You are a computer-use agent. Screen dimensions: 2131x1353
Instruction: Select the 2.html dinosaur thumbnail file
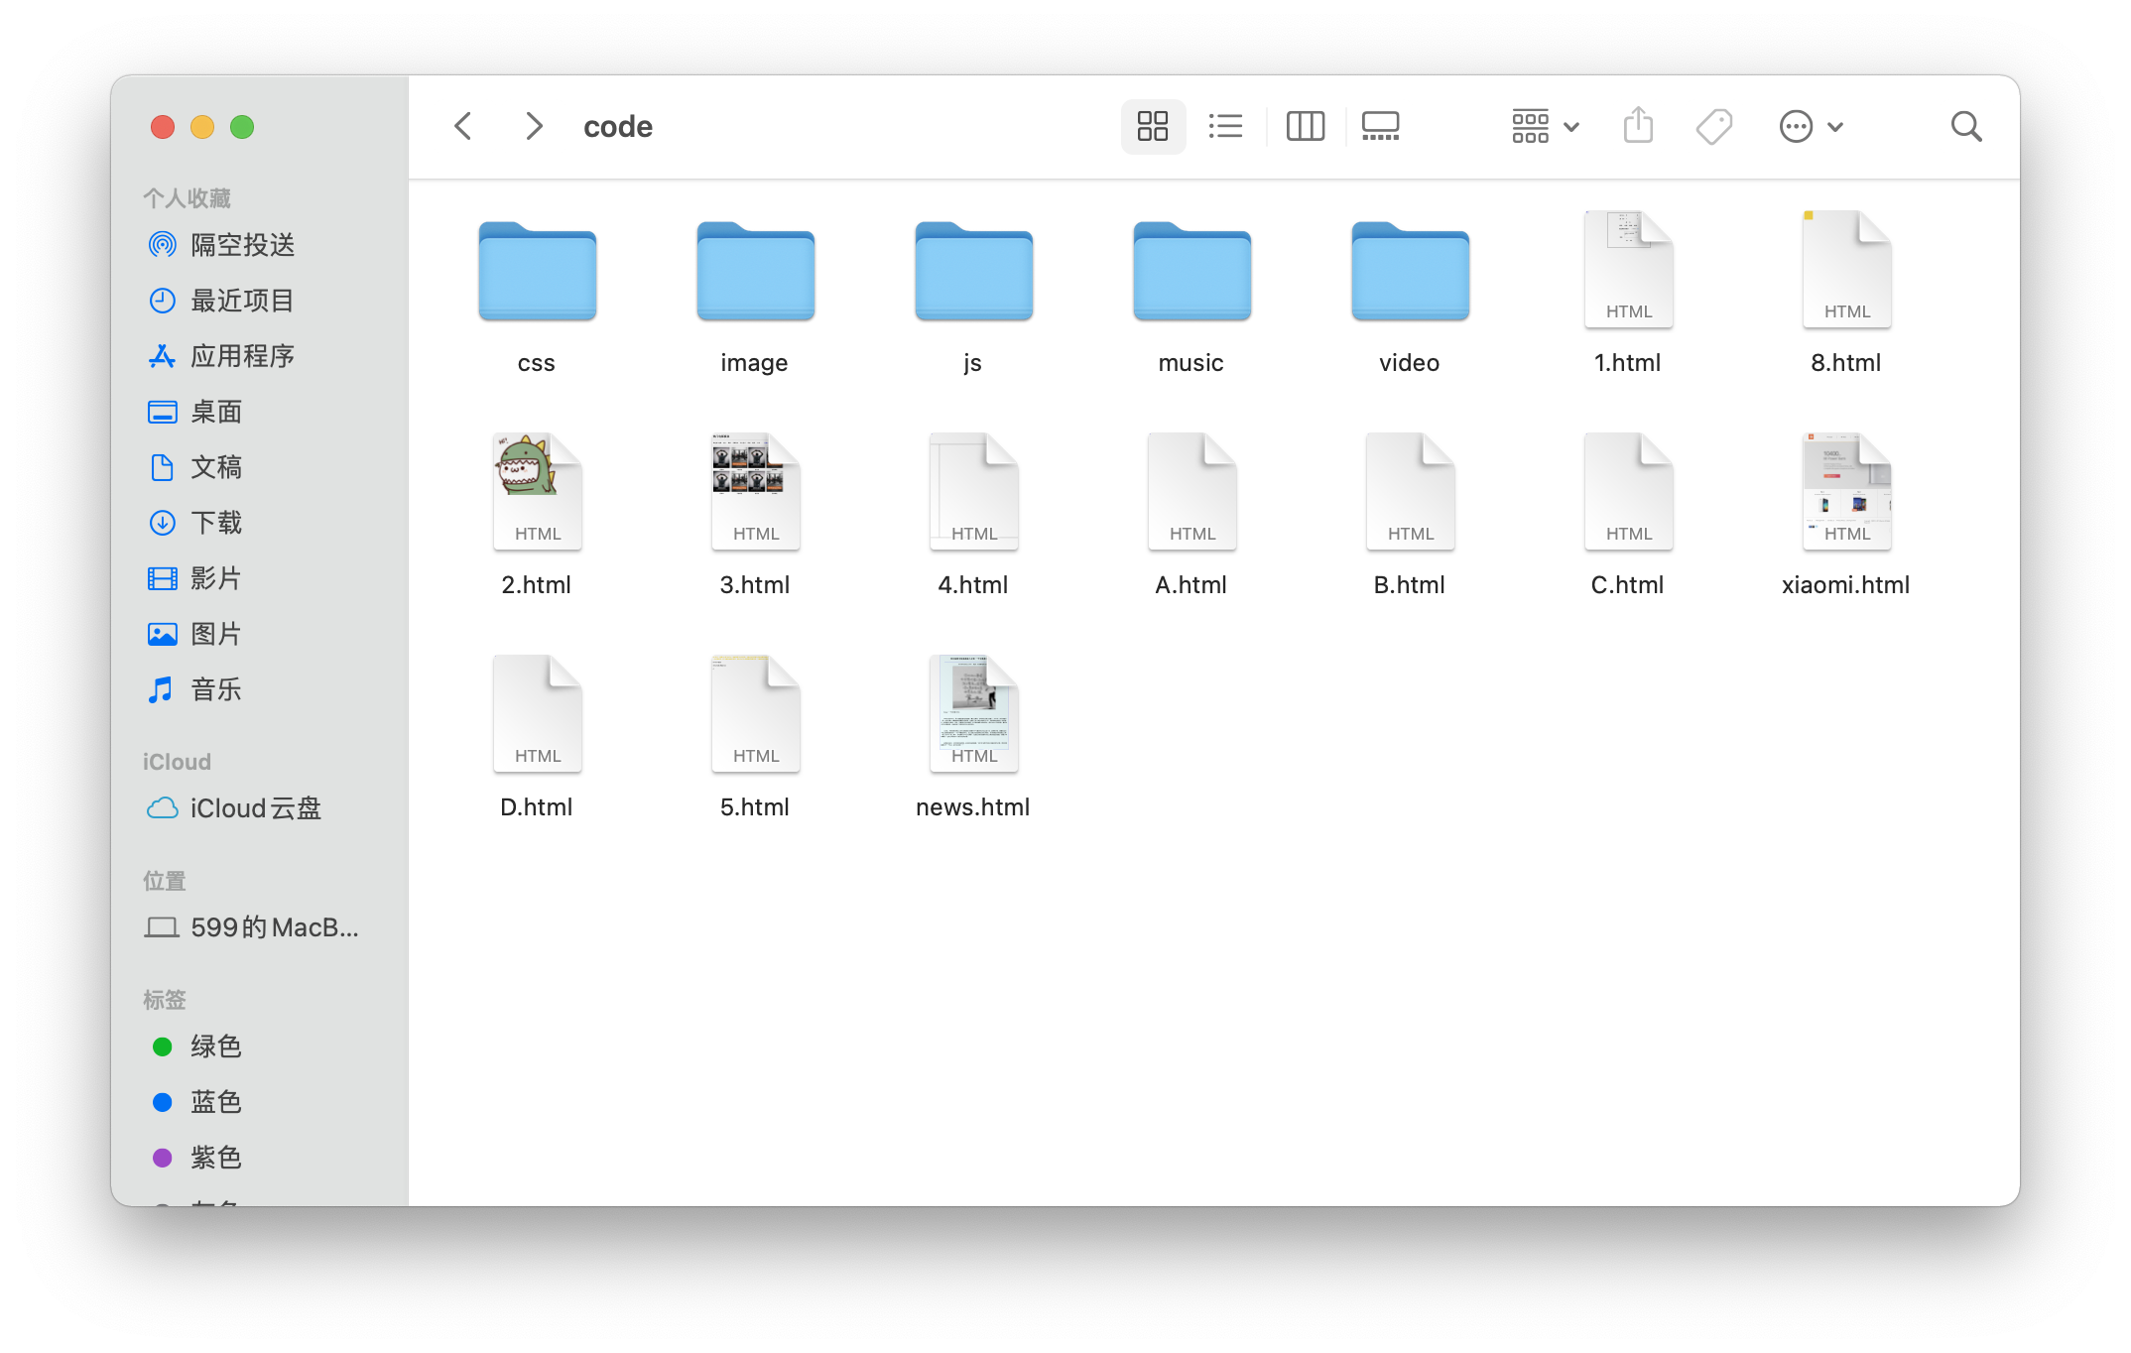coord(537,491)
